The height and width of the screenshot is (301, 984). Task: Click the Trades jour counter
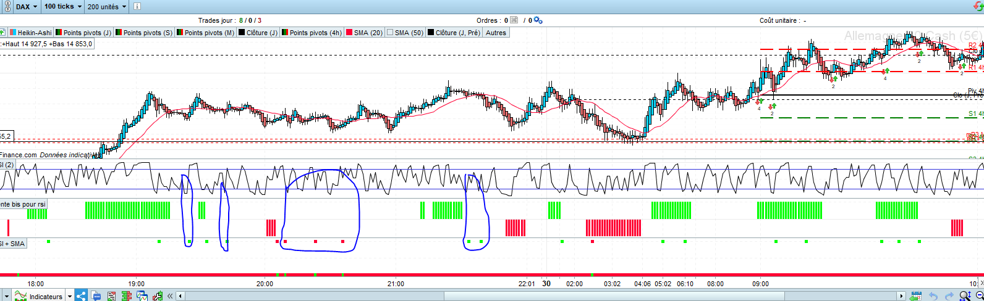tap(230, 20)
